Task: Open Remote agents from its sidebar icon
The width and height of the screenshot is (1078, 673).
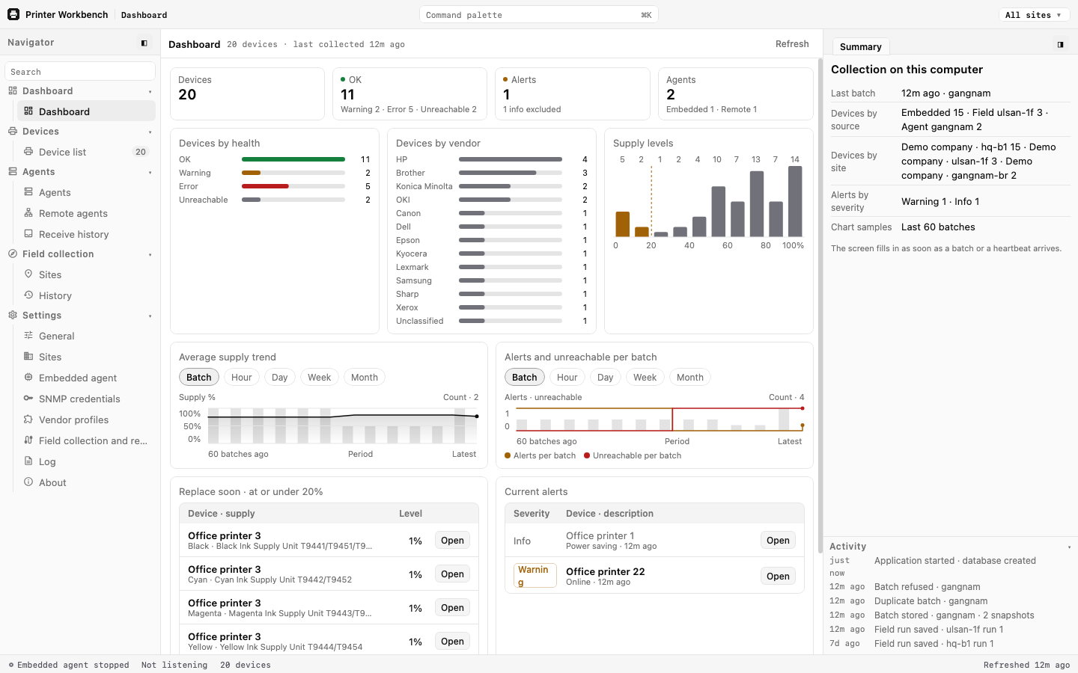Action: (x=28, y=213)
